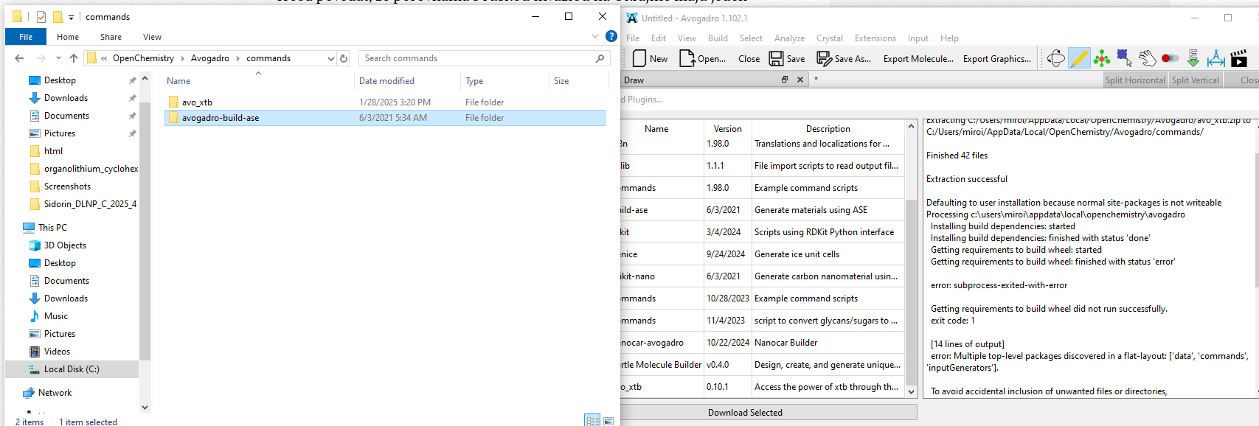Select the green Manipulate atoms tool
The width and height of the screenshot is (1259, 426).
[1101, 58]
